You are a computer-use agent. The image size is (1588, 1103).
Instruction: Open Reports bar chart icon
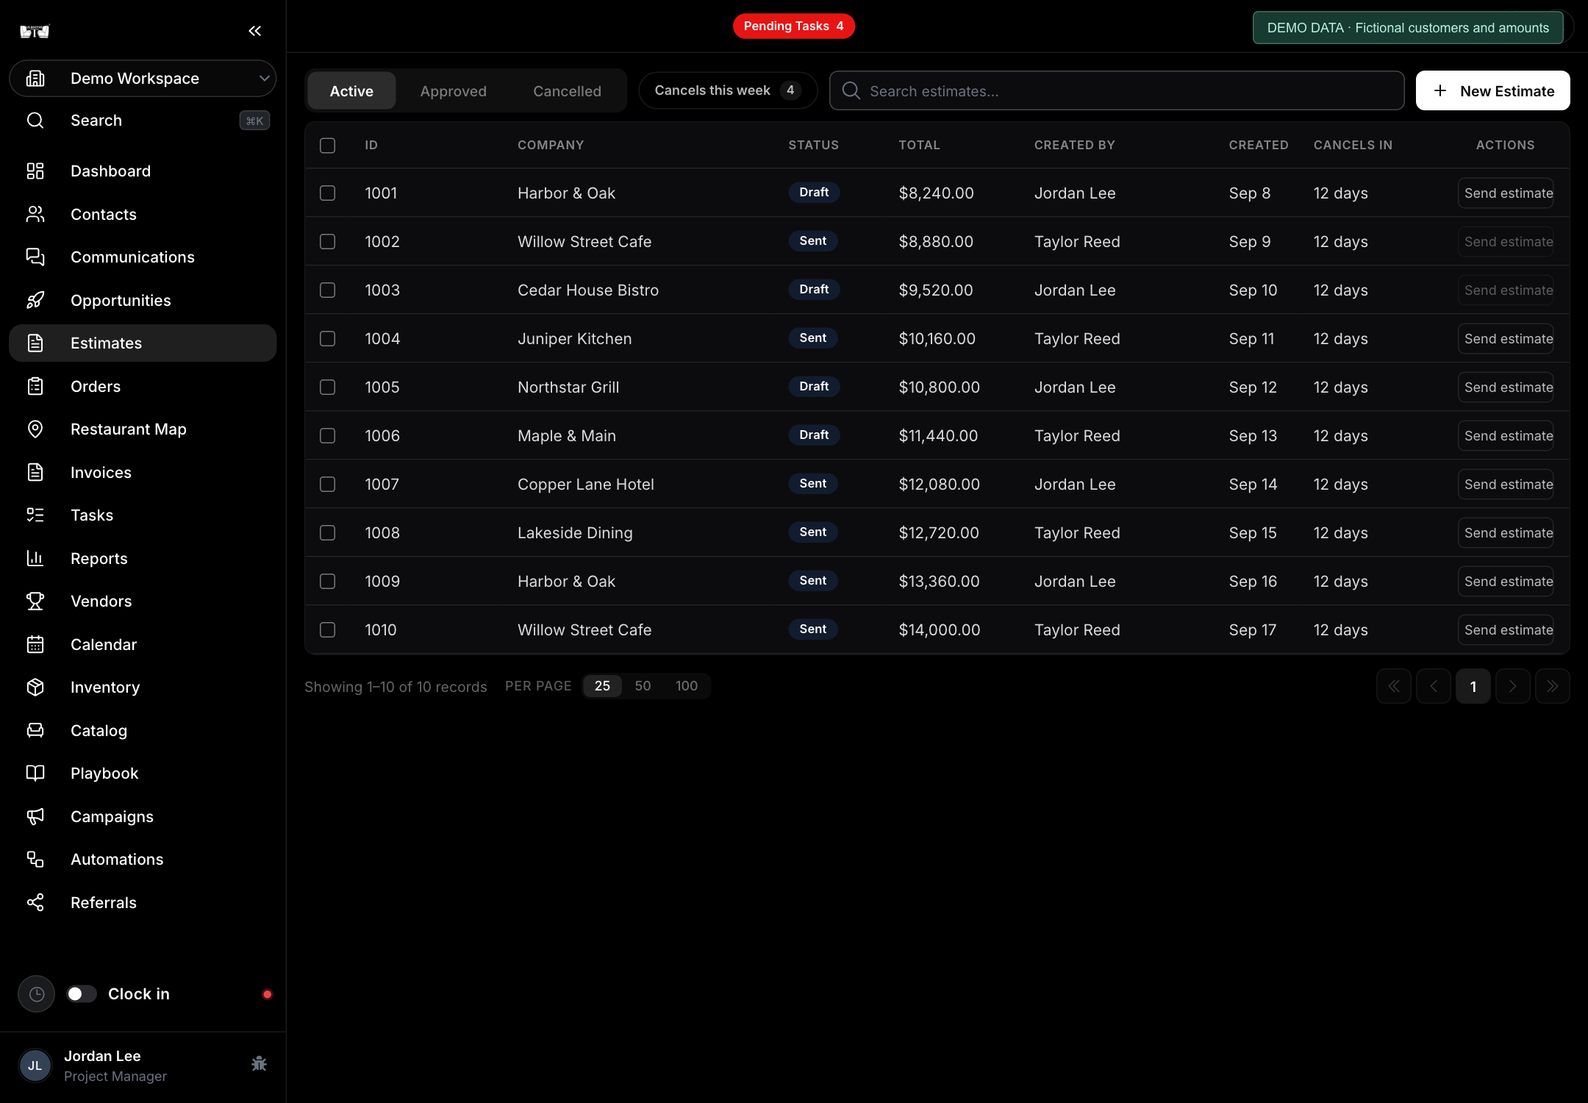click(x=35, y=558)
